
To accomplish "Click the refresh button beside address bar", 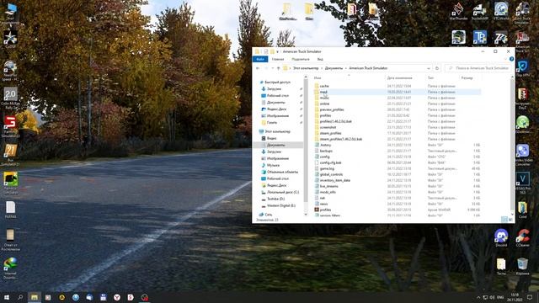I will click(437, 68).
